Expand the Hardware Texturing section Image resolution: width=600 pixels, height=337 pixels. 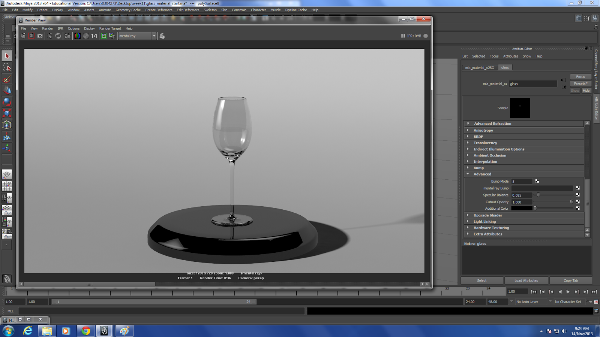pos(524,228)
